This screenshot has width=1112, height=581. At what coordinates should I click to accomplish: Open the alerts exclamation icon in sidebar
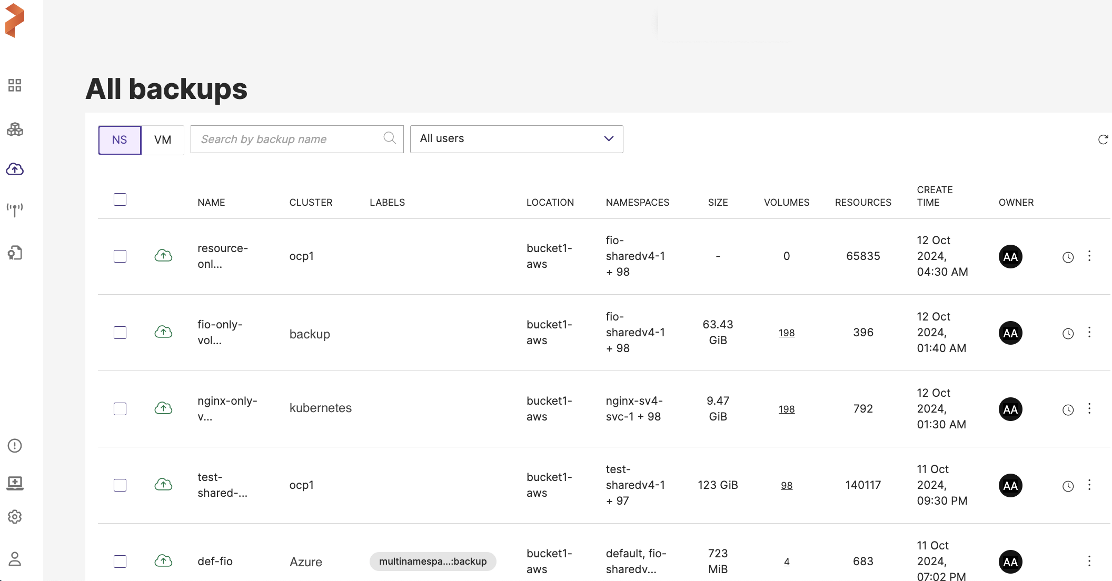(15, 446)
